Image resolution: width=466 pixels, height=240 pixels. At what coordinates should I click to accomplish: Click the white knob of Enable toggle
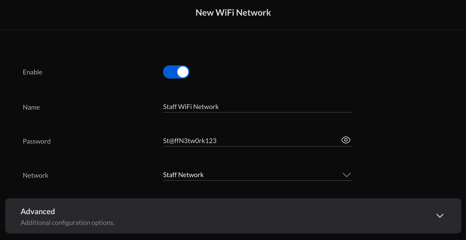tap(183, 72)
